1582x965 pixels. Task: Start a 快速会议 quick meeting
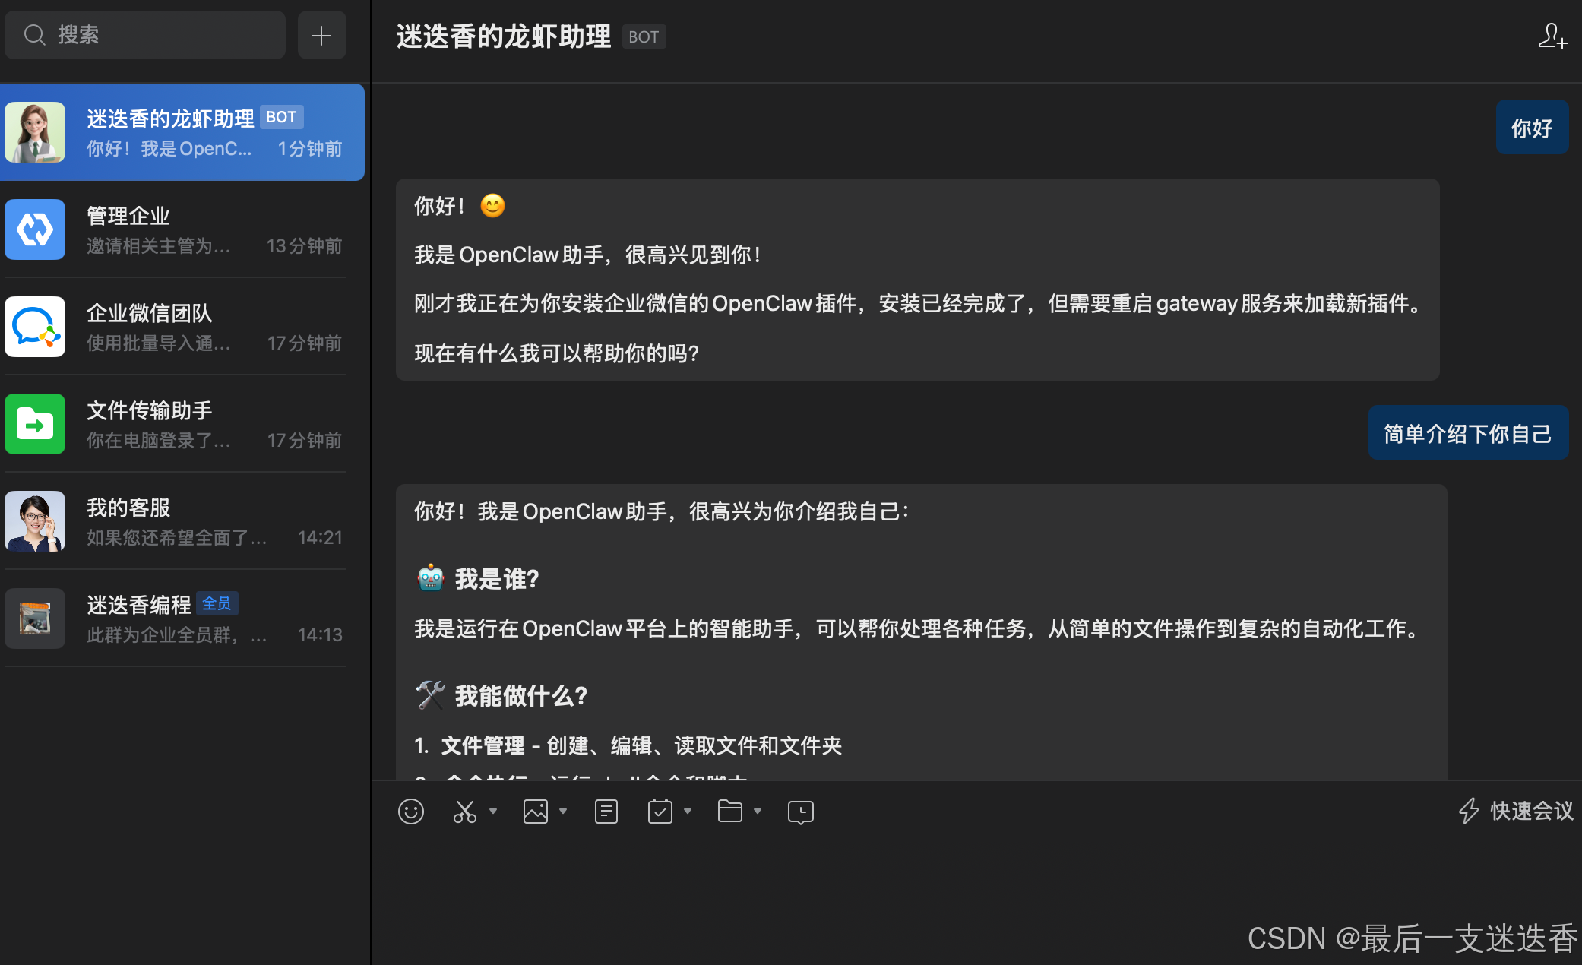[x=1516, y=811]
